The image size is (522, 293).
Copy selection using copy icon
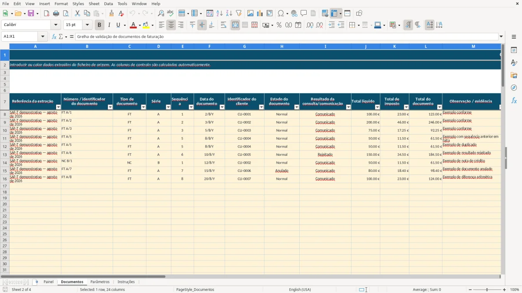pos(87,13)
